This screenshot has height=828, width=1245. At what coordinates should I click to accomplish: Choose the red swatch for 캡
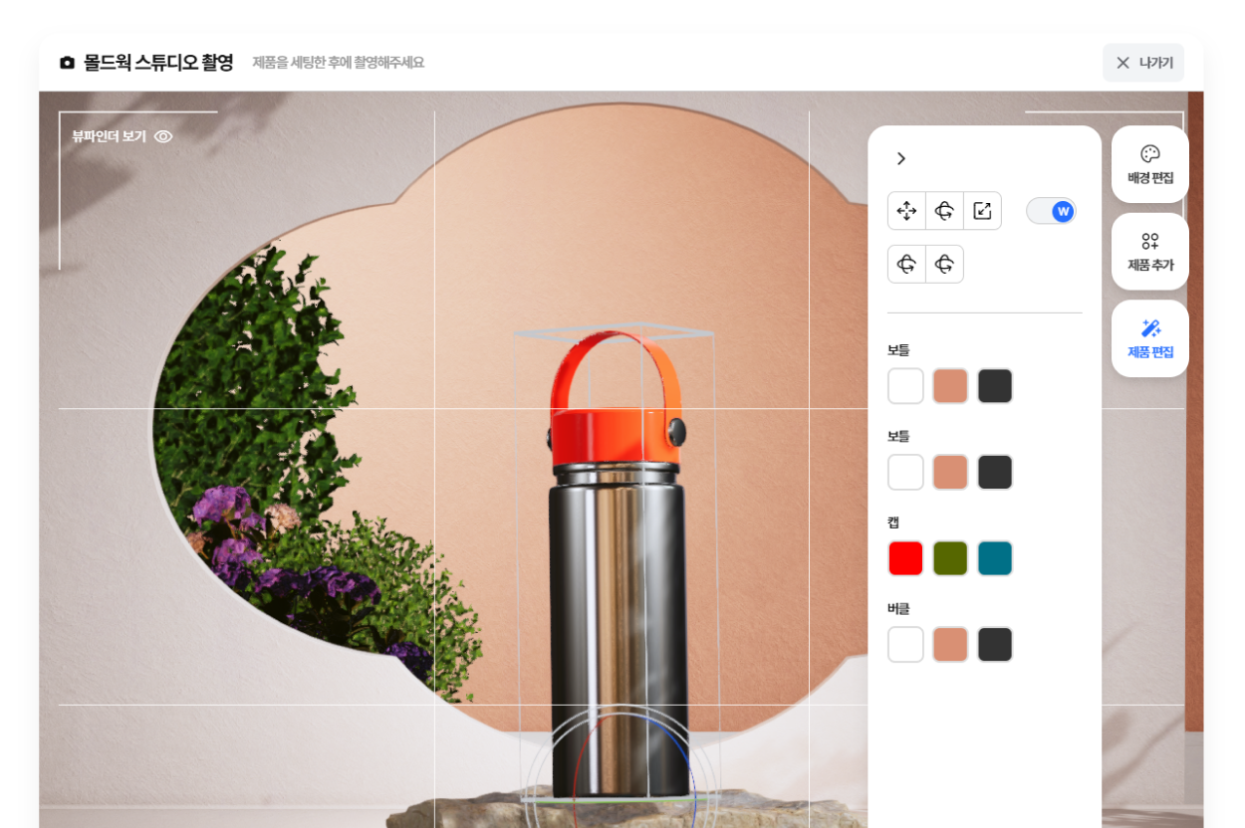(x=905, y=558)
